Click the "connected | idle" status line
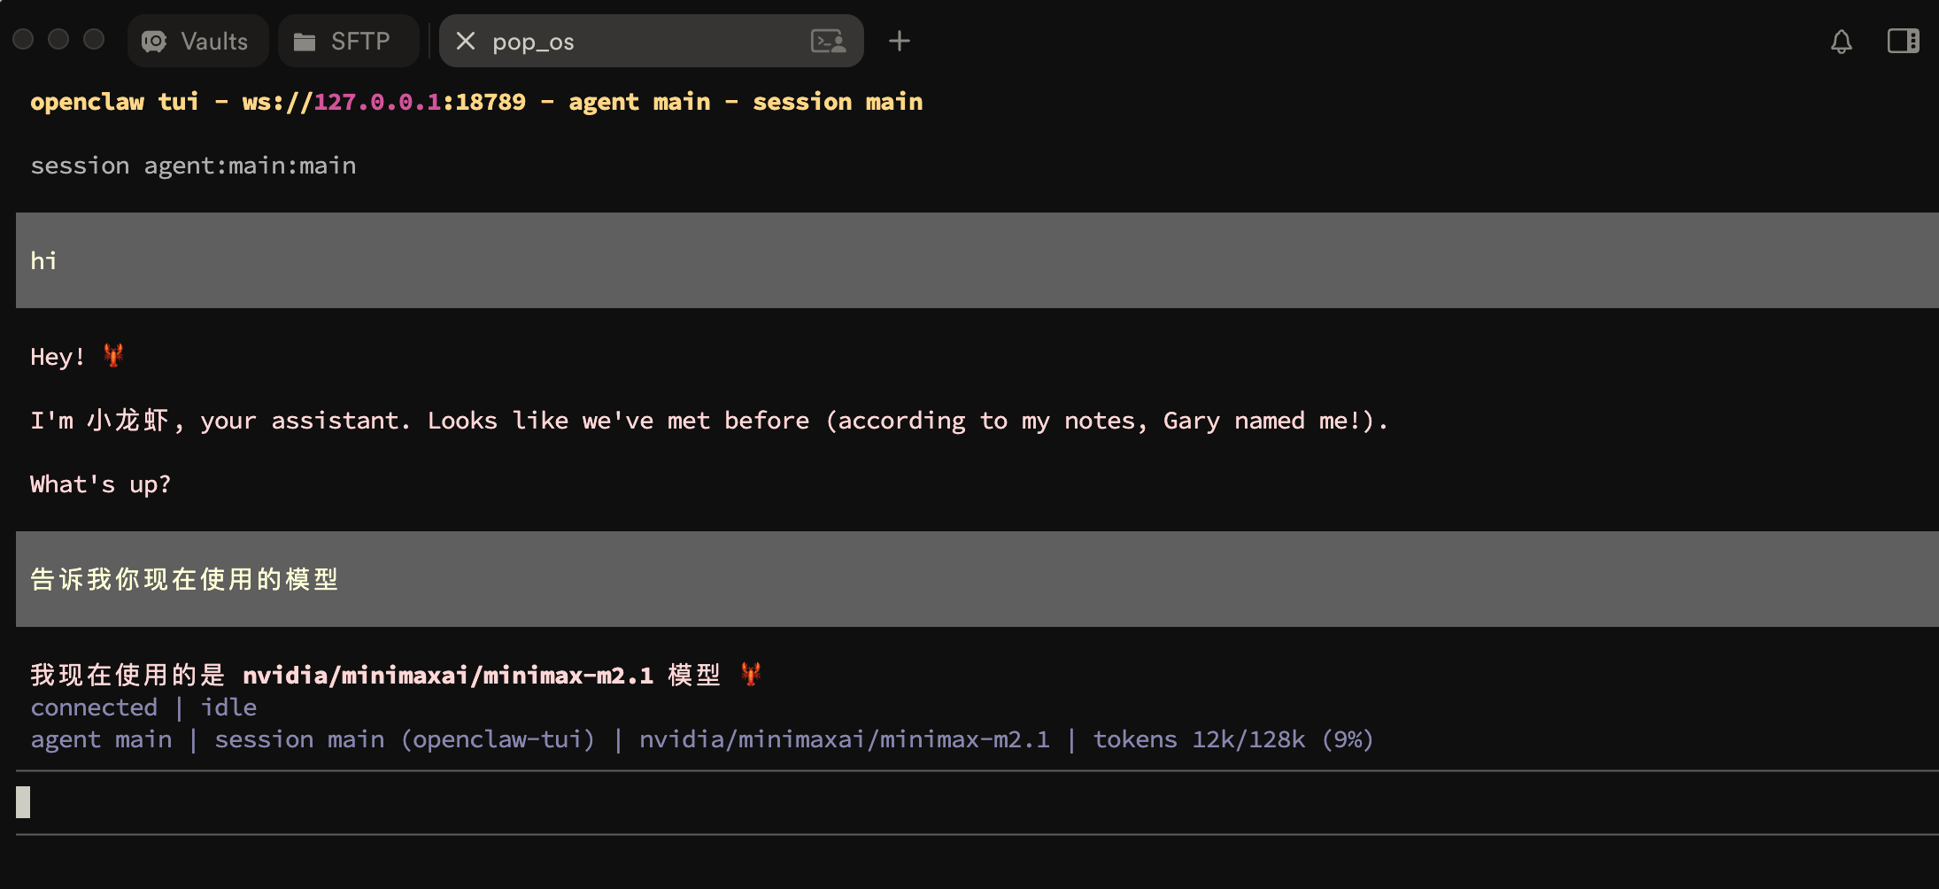The width and height of the screenshot is (1939, 889). (143, 707)
